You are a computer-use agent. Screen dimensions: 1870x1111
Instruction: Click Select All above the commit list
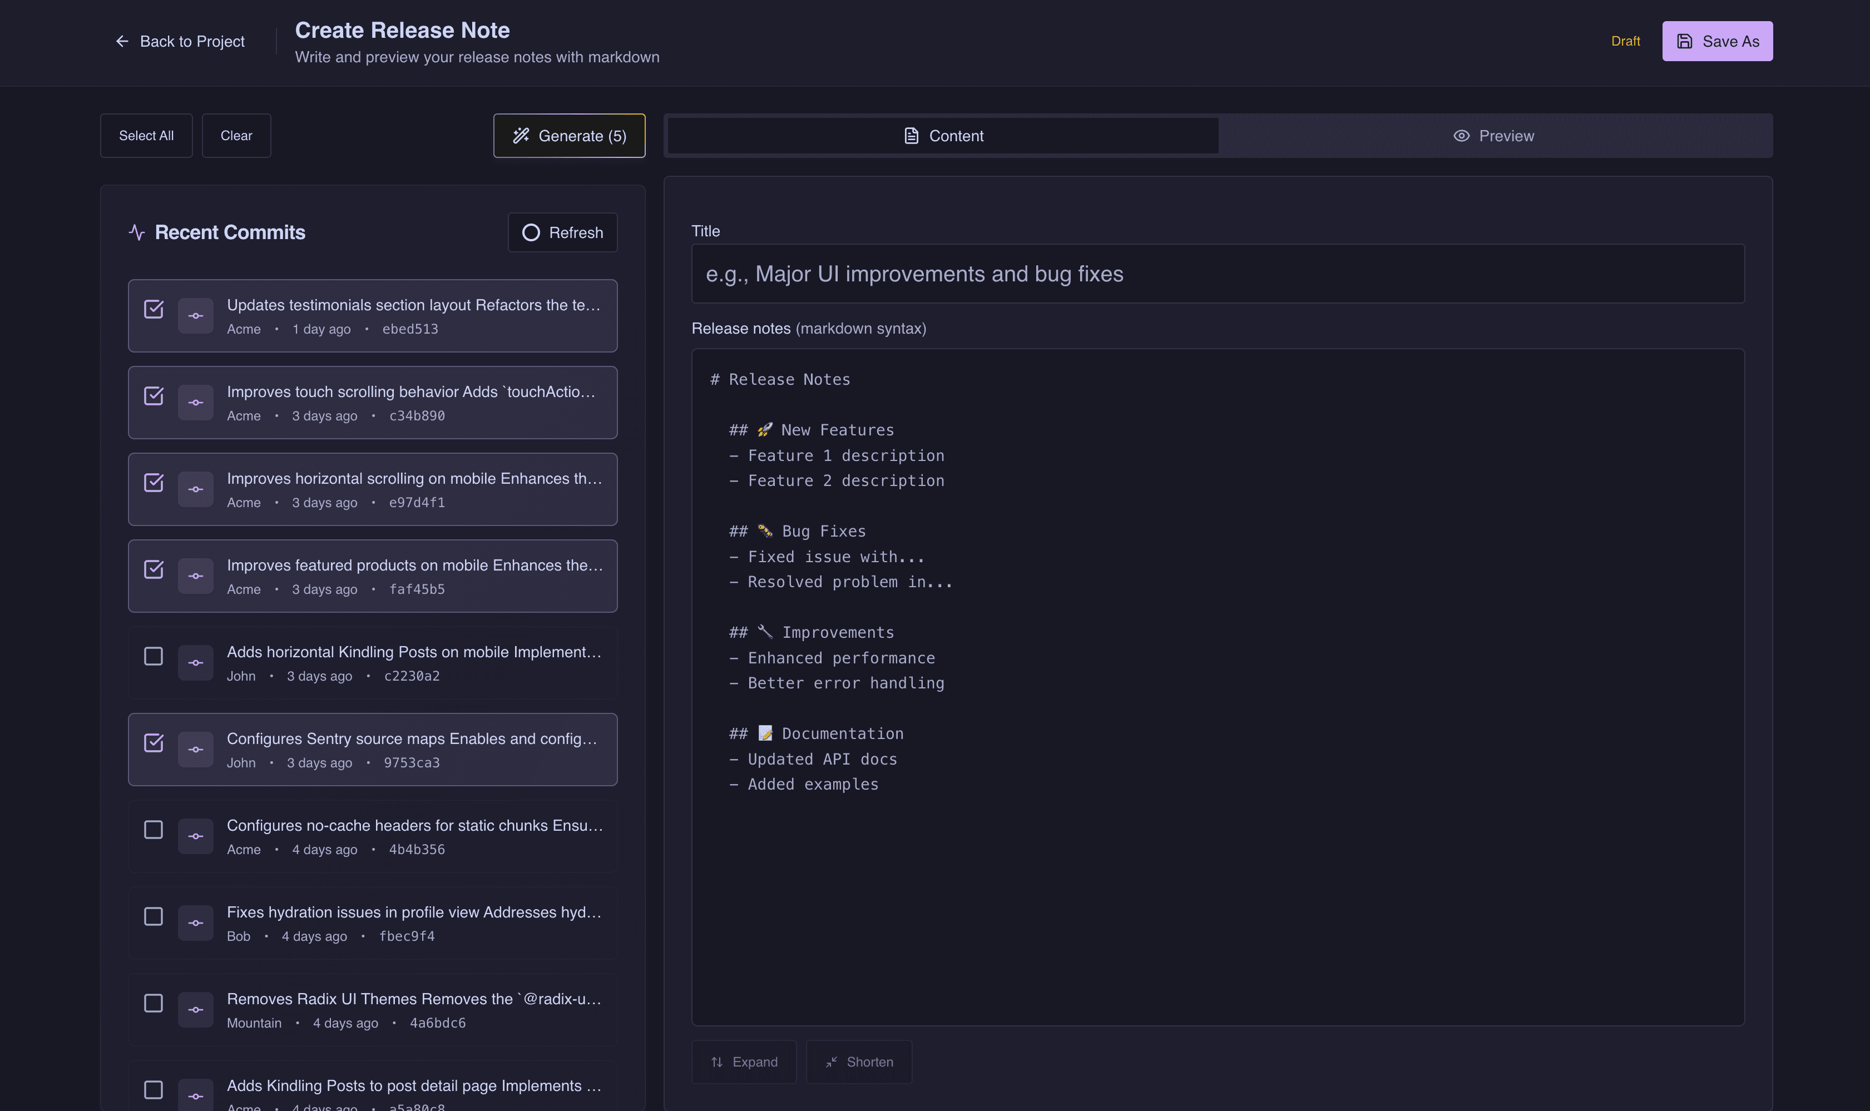click(x=146, y=136)
